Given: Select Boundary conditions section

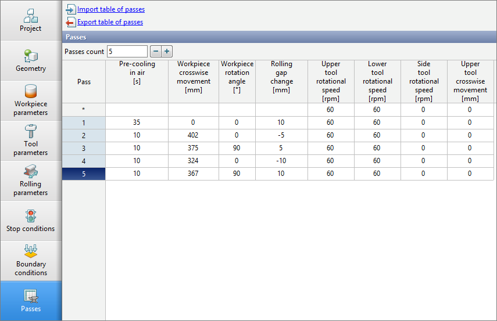Looking at the screenshot, I should pos(30,252).
